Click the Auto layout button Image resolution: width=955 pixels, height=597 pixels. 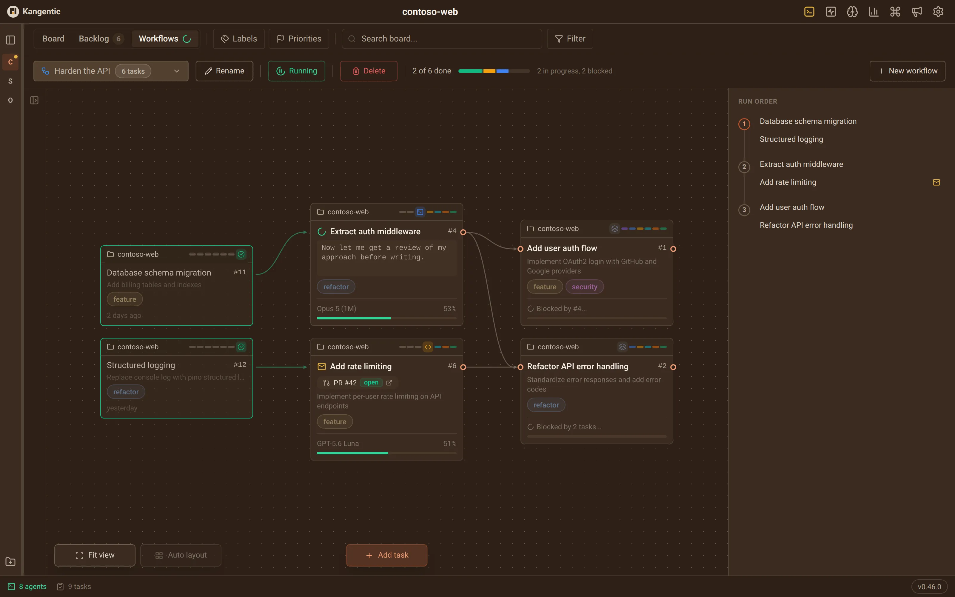point(181,555)
